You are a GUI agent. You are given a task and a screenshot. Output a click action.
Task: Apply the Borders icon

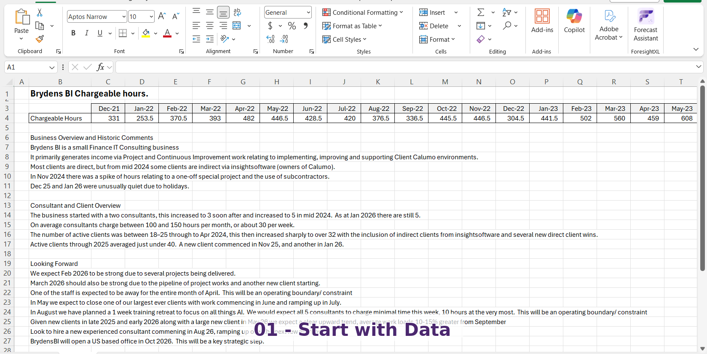(x=123, y=33)
